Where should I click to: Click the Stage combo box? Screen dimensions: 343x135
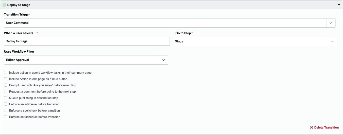(255, 42)
